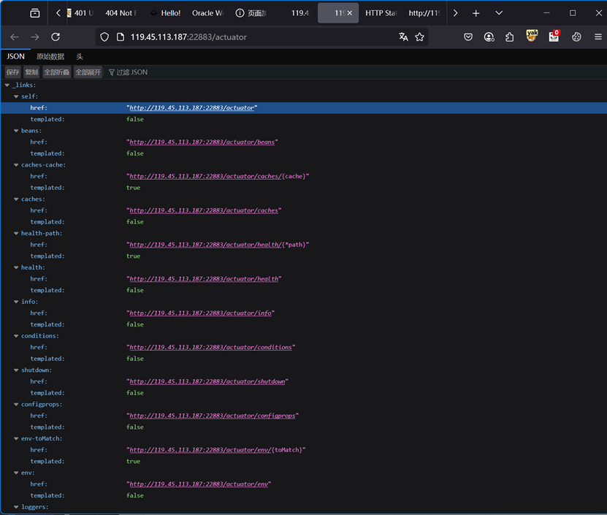Switch to the Oracle browser tab
The image size is (607, 515).
207,13
